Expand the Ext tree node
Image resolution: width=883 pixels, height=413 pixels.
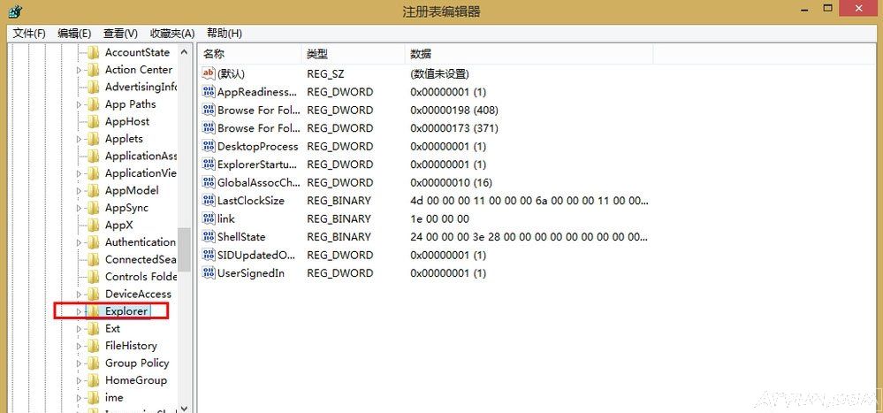tap(79, 328)
